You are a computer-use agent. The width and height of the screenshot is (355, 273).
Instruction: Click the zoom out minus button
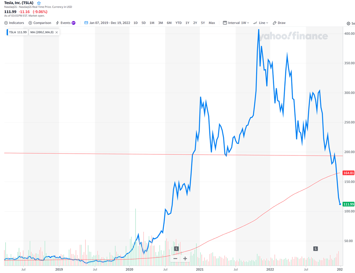[x=175, y=258]
